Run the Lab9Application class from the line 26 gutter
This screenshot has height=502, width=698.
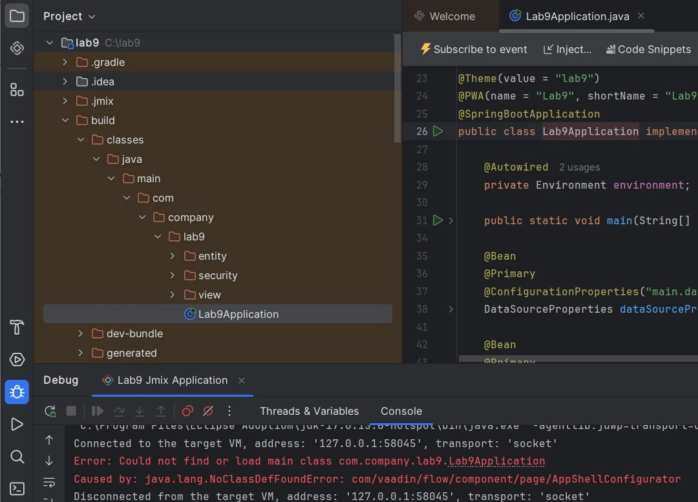(438, 131)
